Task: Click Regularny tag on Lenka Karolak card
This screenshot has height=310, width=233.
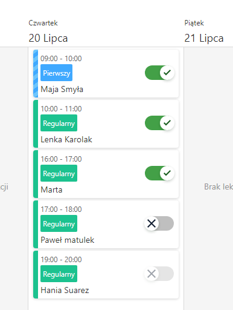Action: point(59,123)
